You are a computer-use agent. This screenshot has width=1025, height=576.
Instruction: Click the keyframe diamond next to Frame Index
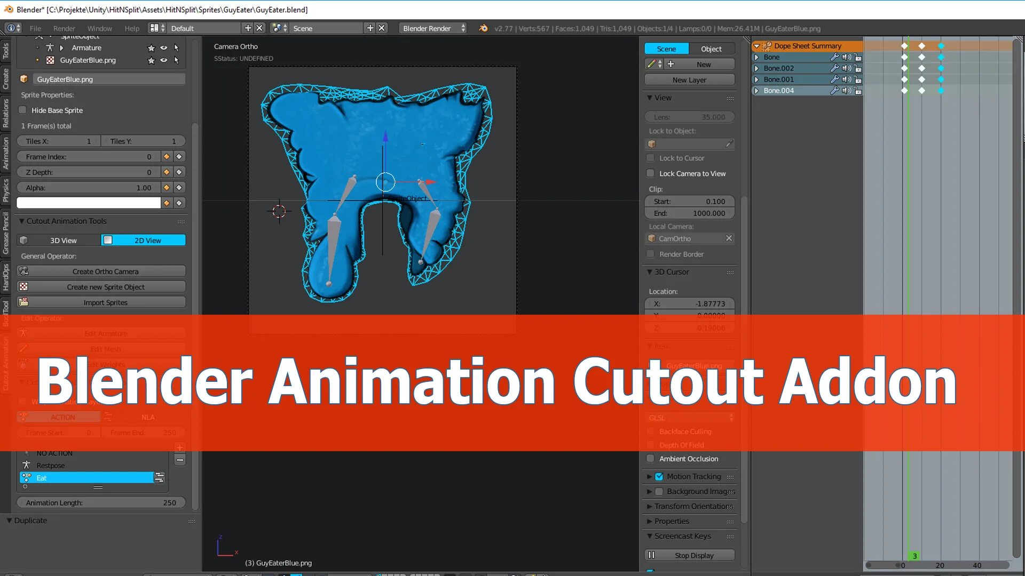(x=167, y=157)
